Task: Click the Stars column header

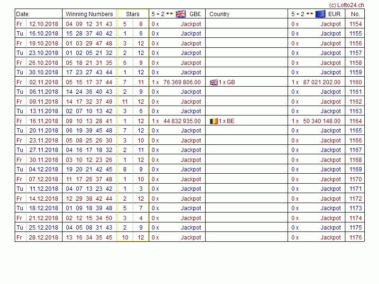Action: pyautogui.click(x=133, y=14)
